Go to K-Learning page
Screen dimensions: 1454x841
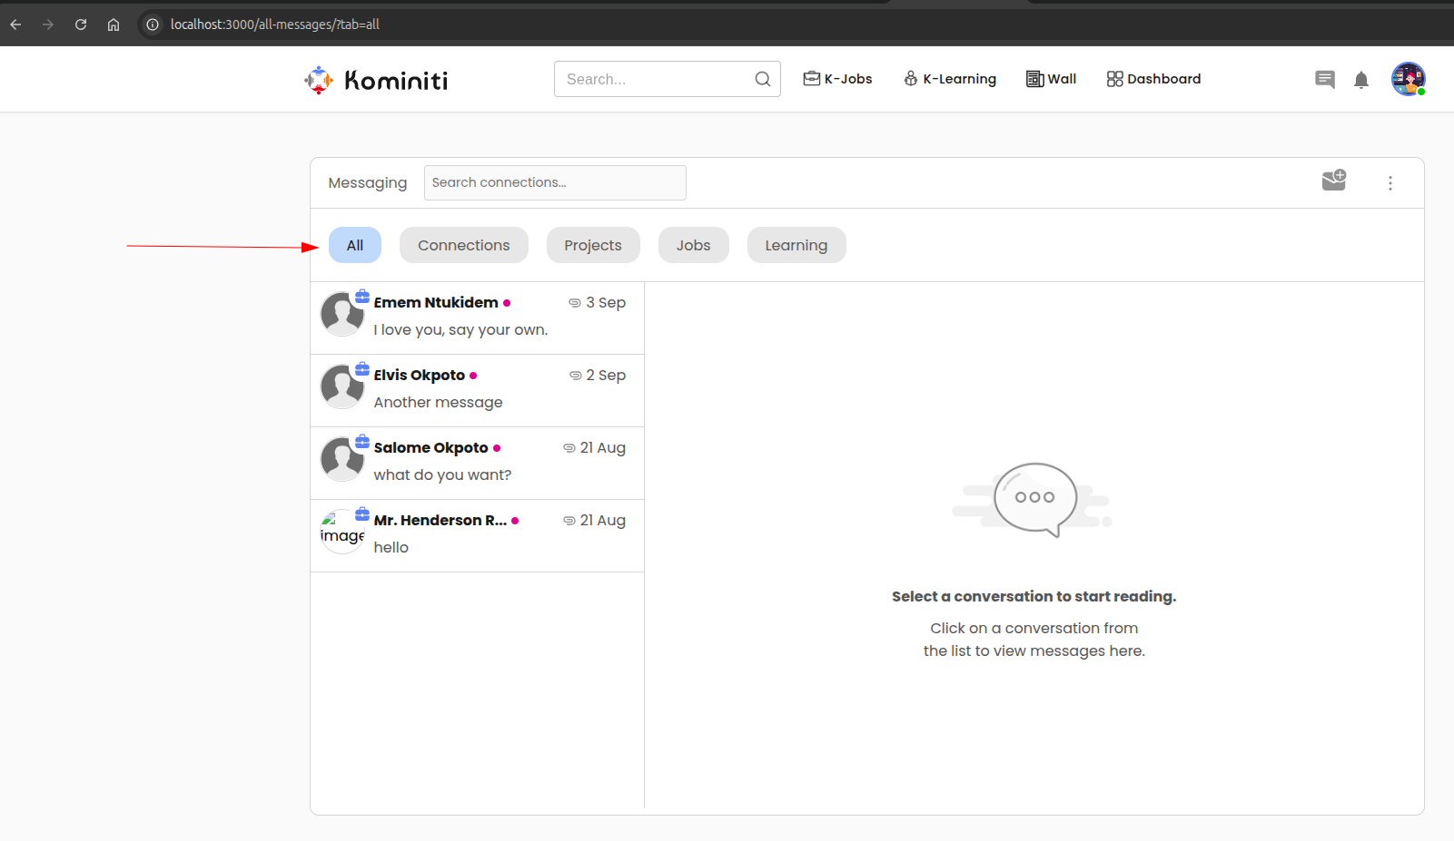(950, 79)
